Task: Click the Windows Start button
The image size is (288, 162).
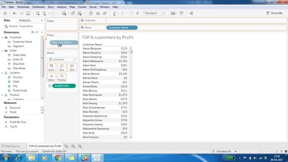Action: (5, 158)
